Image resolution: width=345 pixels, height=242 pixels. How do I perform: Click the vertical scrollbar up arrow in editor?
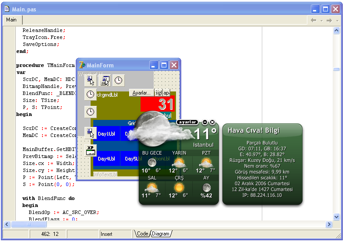point(336,31)
